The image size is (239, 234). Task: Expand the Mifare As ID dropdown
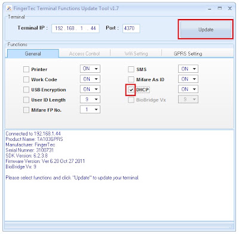(x=188, y=79)
